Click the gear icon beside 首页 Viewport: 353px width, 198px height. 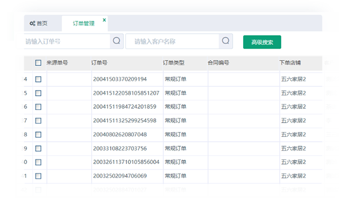pyautogui.click(x=33, y=23)
